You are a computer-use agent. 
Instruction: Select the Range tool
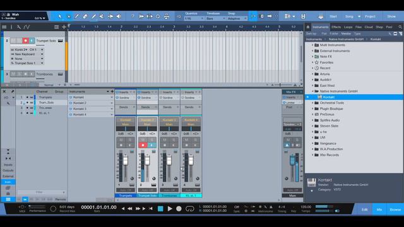coord(69,16)
